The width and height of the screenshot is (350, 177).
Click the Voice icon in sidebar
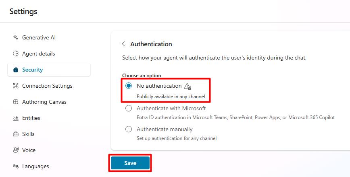tap(16, 150)
